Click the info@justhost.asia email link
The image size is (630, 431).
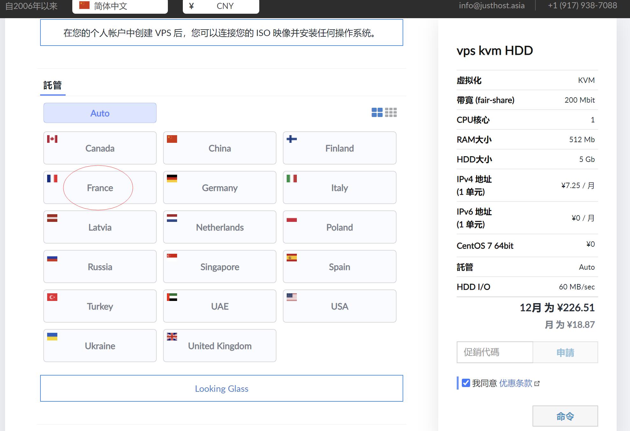492,5
